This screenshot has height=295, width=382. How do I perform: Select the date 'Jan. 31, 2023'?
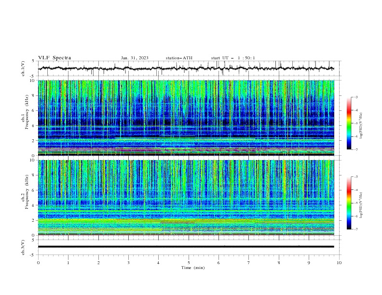(135, 58)
